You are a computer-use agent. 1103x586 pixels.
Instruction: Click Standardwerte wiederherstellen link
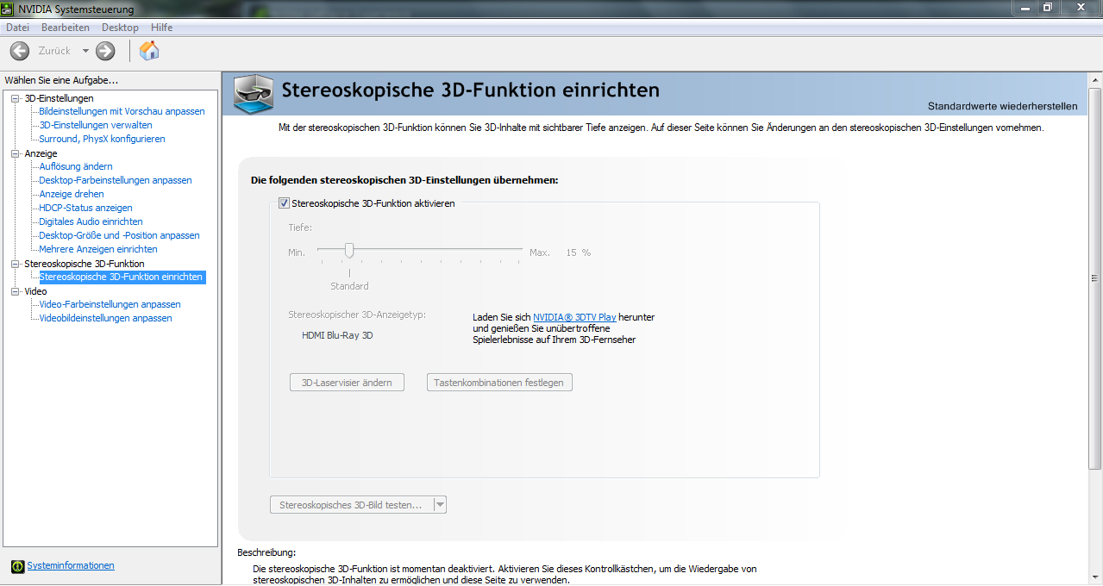pos(1002,106)
